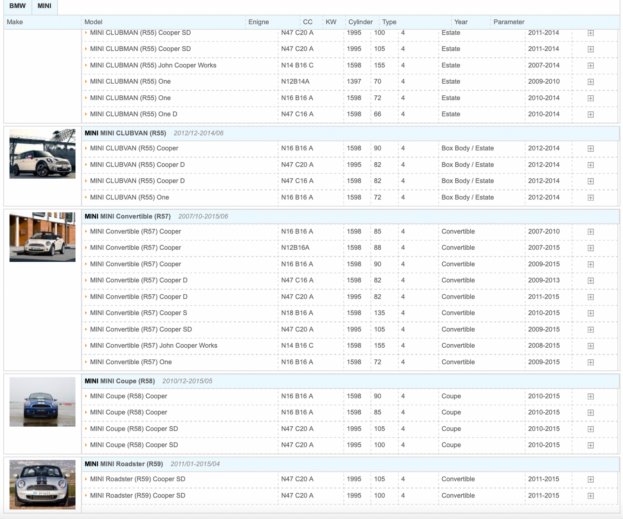
Task: Expand parameters for Coupe Cooper SD 100 KW
Action: (591, 445)
